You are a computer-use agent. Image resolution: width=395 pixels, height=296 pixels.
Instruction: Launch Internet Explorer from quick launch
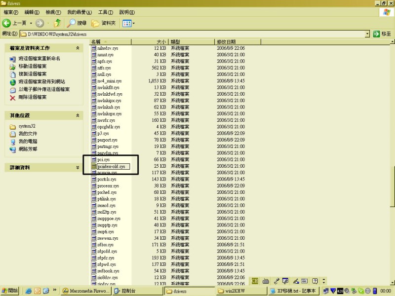tap(29, 291)
